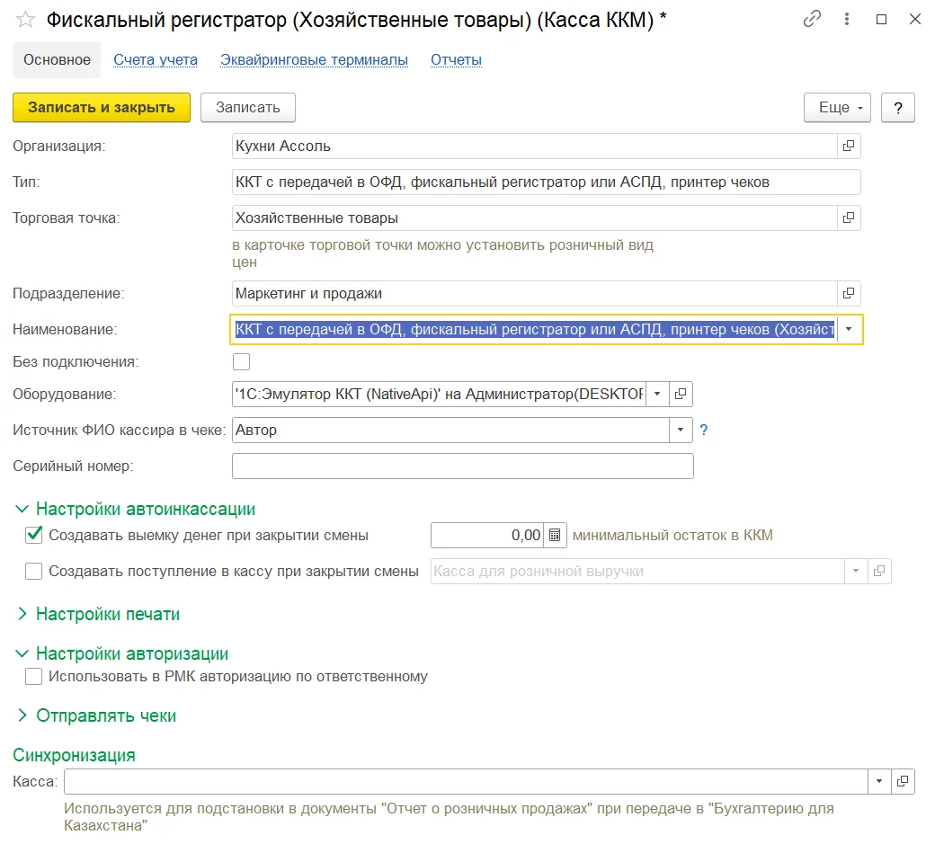Open calculator for минимальный остаток в ККМ
The image size is (935, 844).
[555, 535]
